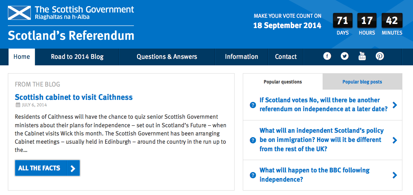Go to Questions & Answers page
Screen dimensions: 413x195
[167, 57]
